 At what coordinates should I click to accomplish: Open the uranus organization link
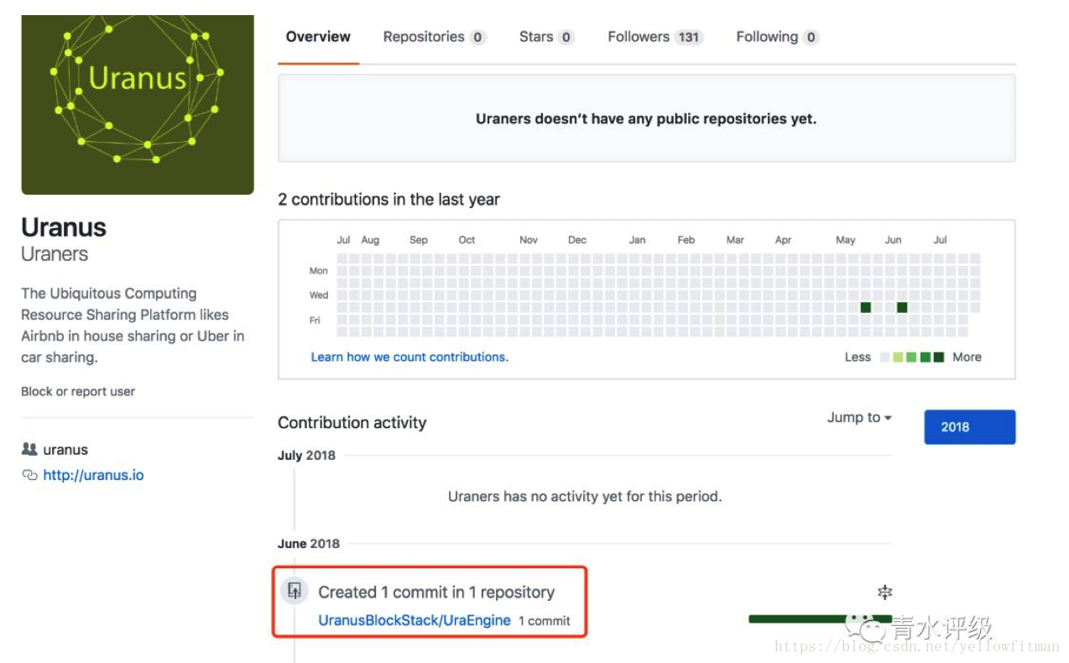coord(65,450)
